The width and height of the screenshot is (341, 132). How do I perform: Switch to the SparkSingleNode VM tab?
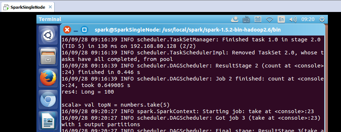click(x=28, y=7)
